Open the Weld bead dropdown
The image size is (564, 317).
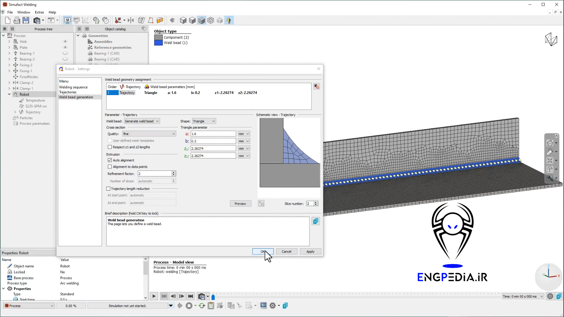point(142,121)
